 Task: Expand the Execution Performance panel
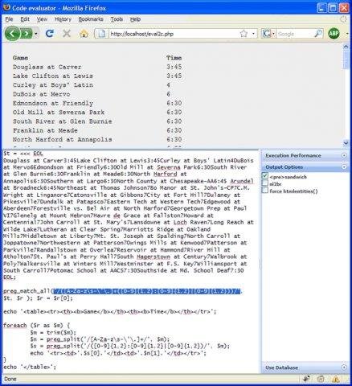pos(344,155)
